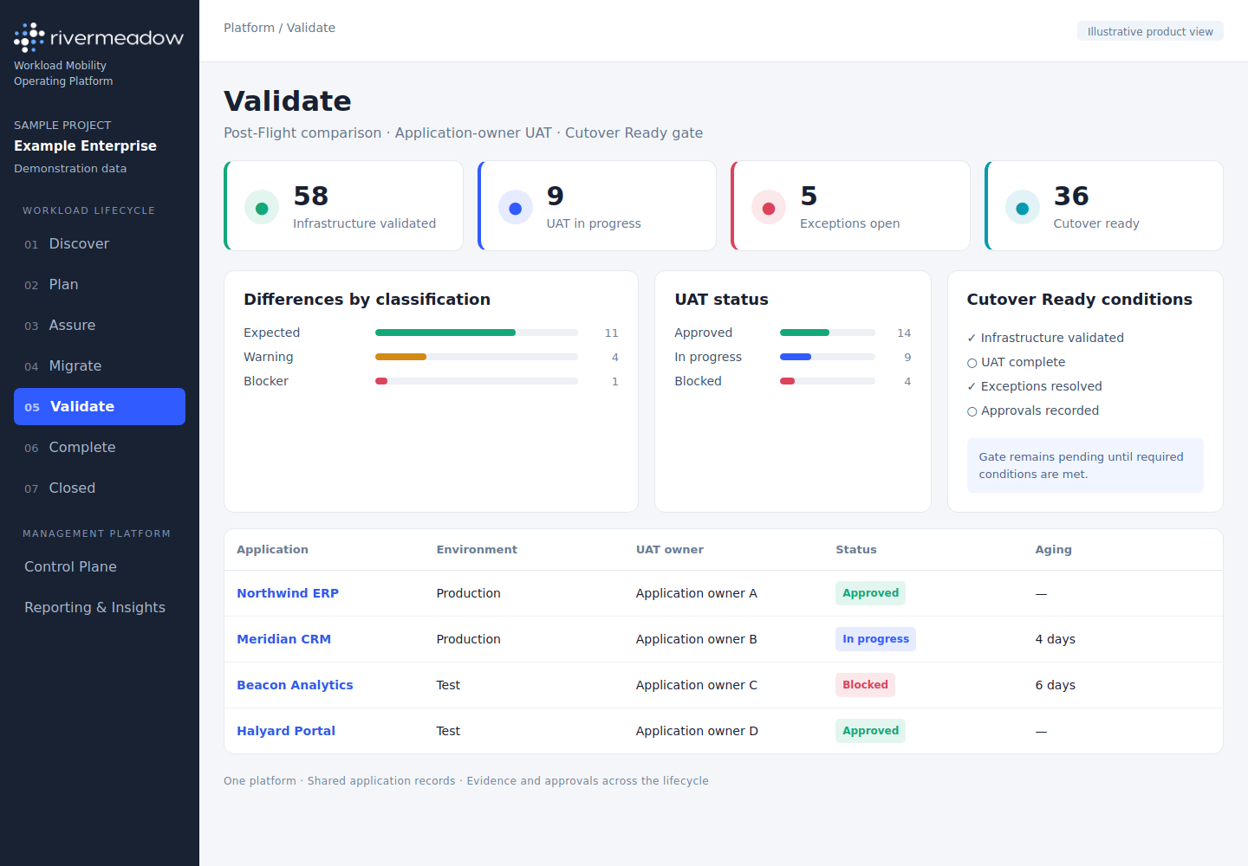
Task: Click the Approved badge for Northwind ERP
Action: 871,593
